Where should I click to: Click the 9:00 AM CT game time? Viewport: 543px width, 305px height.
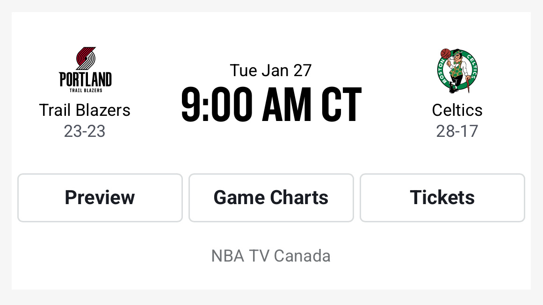tap(271, 104)
